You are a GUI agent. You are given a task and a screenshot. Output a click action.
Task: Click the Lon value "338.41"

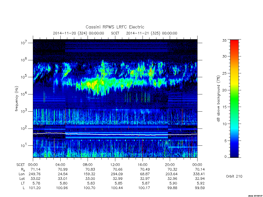(199, 174)
